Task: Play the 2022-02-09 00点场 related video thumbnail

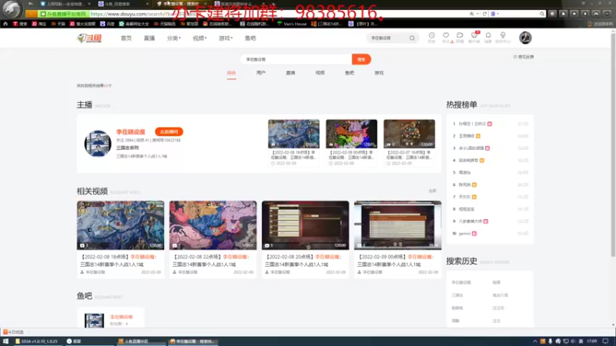Action: coord(397,225)
